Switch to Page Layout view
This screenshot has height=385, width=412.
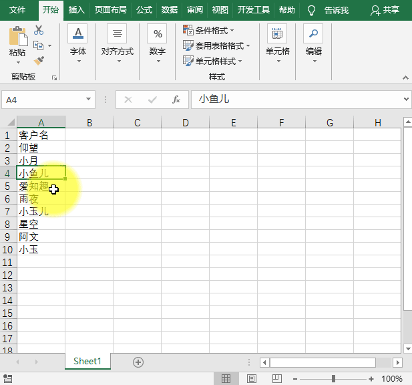[252, 379]
